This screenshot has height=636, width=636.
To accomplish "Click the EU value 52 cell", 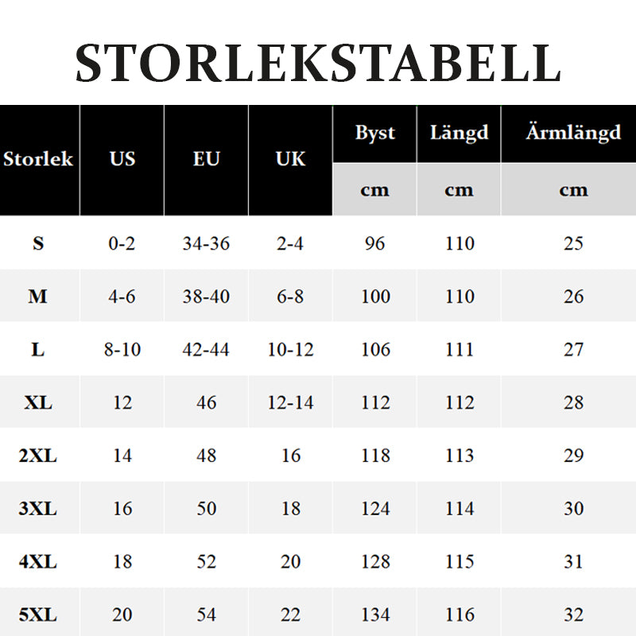I will tap(206, 562).
